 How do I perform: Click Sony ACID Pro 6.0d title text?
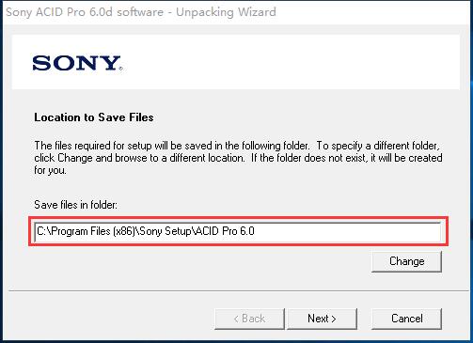(x=85, y=12)
